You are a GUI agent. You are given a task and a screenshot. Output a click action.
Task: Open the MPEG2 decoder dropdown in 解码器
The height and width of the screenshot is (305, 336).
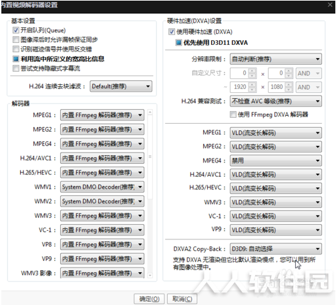click(102, 129)
